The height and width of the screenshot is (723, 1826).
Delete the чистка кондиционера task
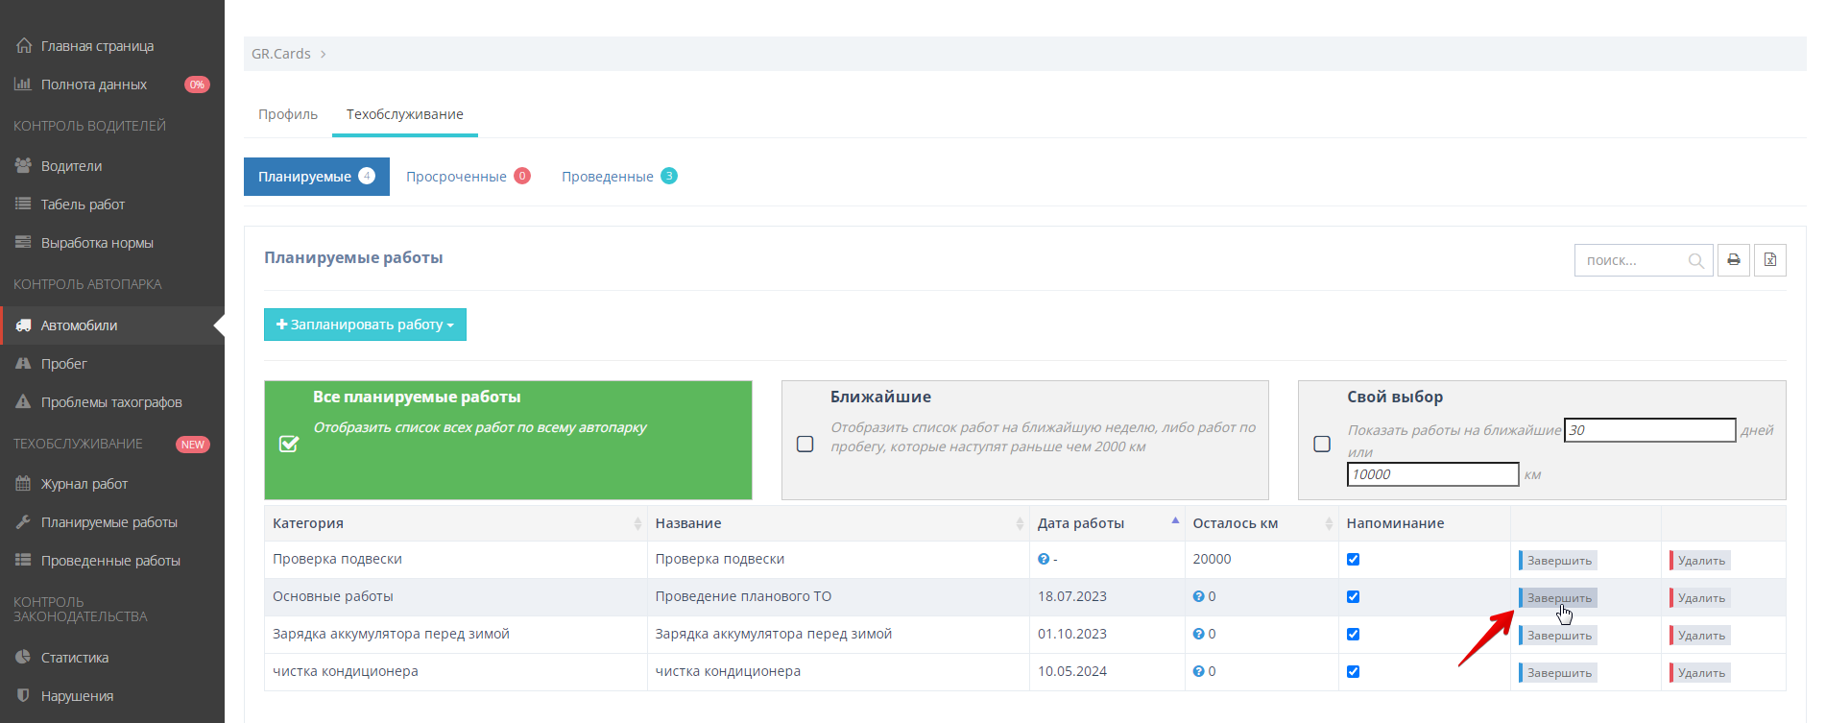point(1700,673)
